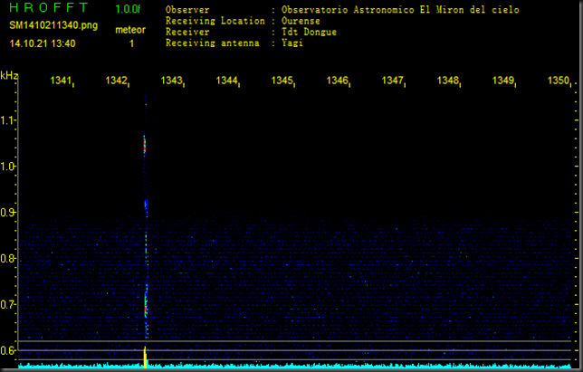Screen dimensions: 583x372
Task: Click the 1342 time axis marker
Action: click(116, 81)
